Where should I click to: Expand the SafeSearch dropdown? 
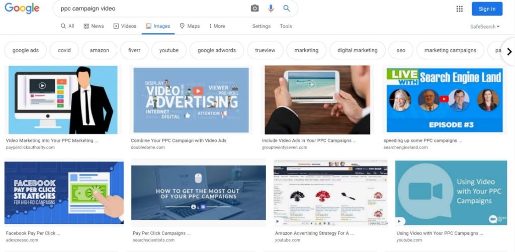point(484,27)
